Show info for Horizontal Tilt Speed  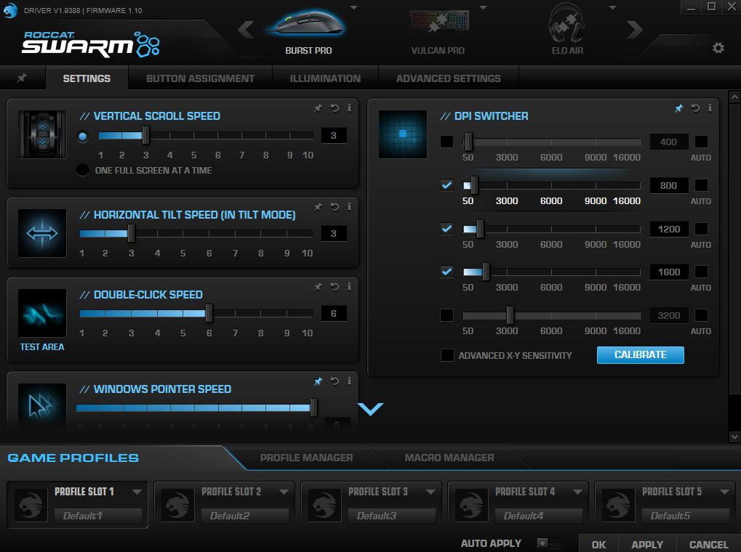tap(349, 206)
